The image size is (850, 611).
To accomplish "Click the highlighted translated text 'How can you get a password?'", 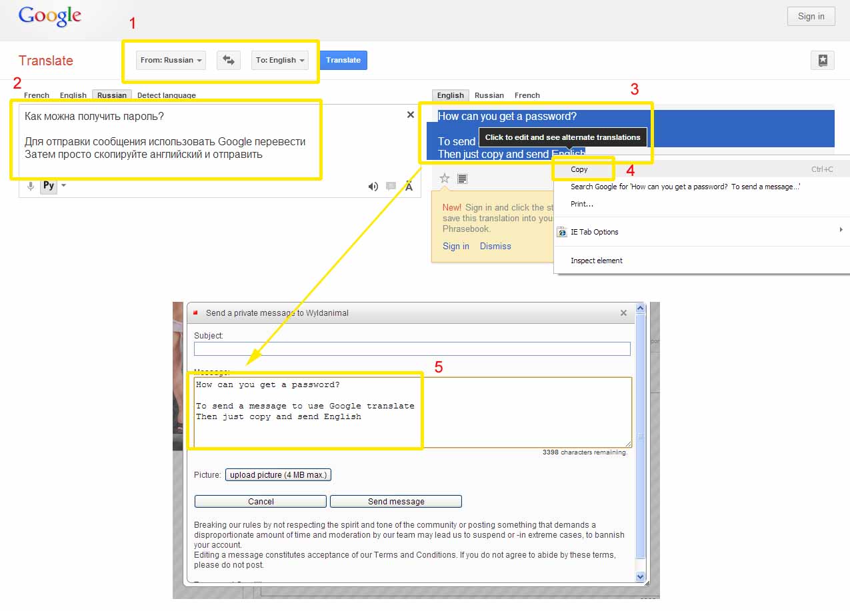I will (x=507, y=116).
